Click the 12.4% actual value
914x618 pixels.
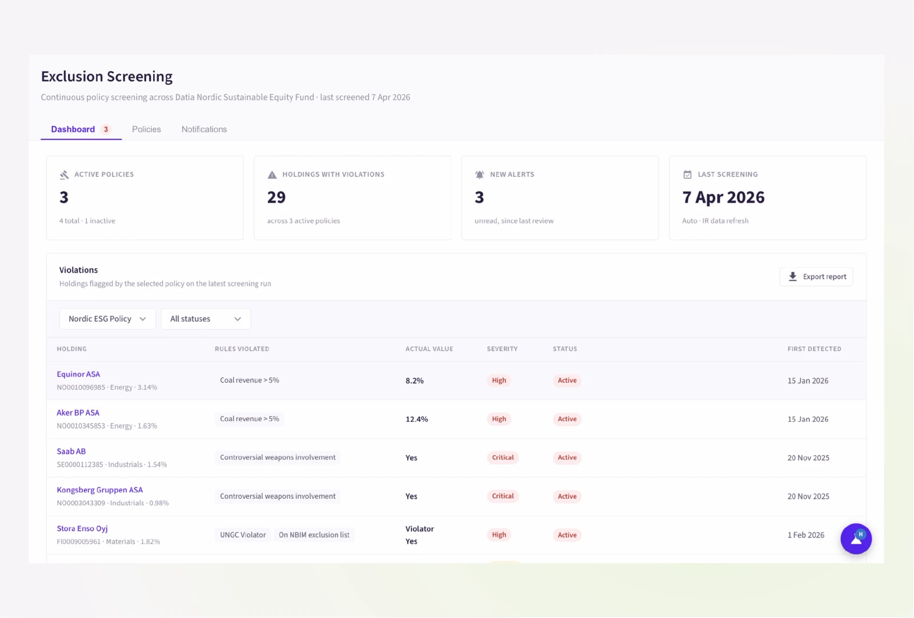pyautogui.click(x=417, y=419)
